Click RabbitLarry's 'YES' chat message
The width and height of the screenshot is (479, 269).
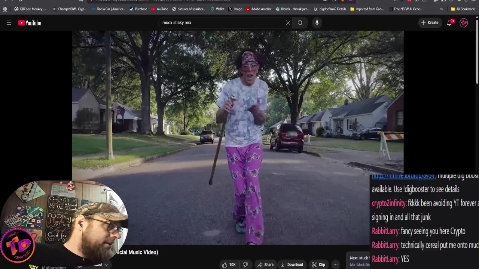[405, 259]
